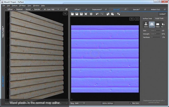Toggle the Specular checkbox
Screen dimensions: 169x107
33,9
